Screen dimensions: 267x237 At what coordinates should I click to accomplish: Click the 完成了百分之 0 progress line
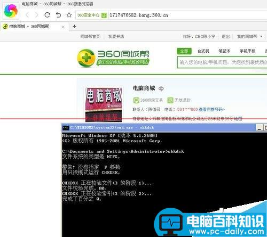pos(82,199)
